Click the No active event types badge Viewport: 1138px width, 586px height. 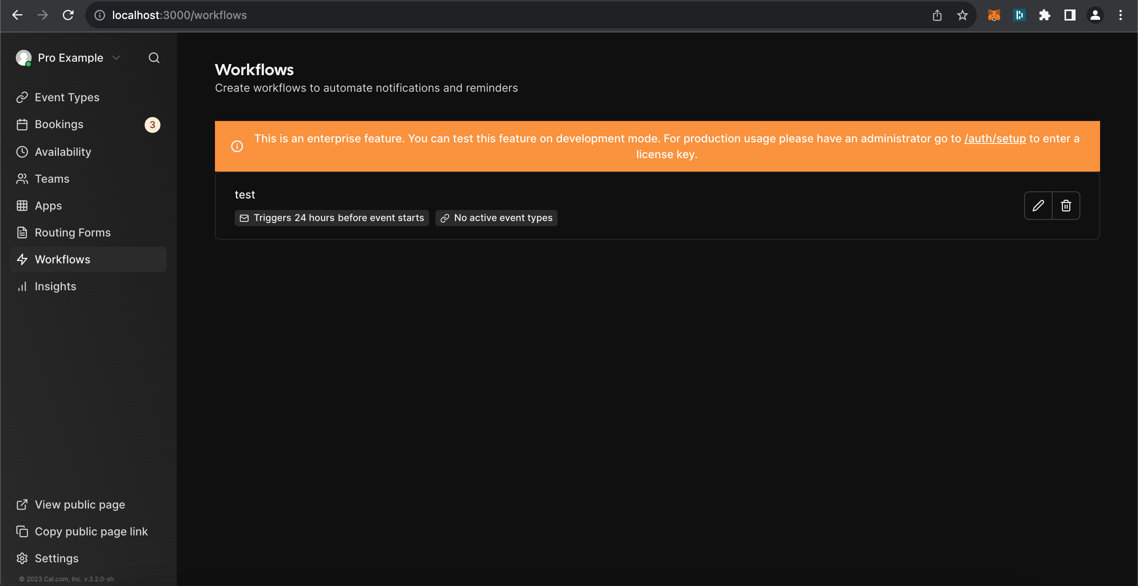(496, 217)
